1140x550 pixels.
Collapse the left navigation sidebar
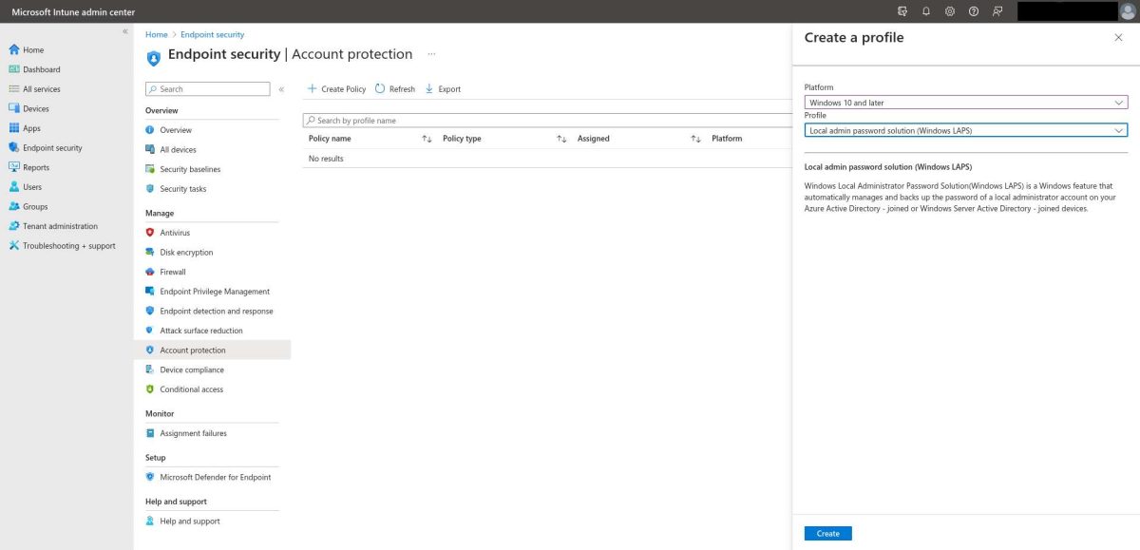125,32
